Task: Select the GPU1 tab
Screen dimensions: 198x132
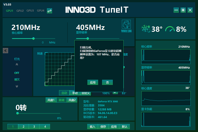Action: (9, 11)
